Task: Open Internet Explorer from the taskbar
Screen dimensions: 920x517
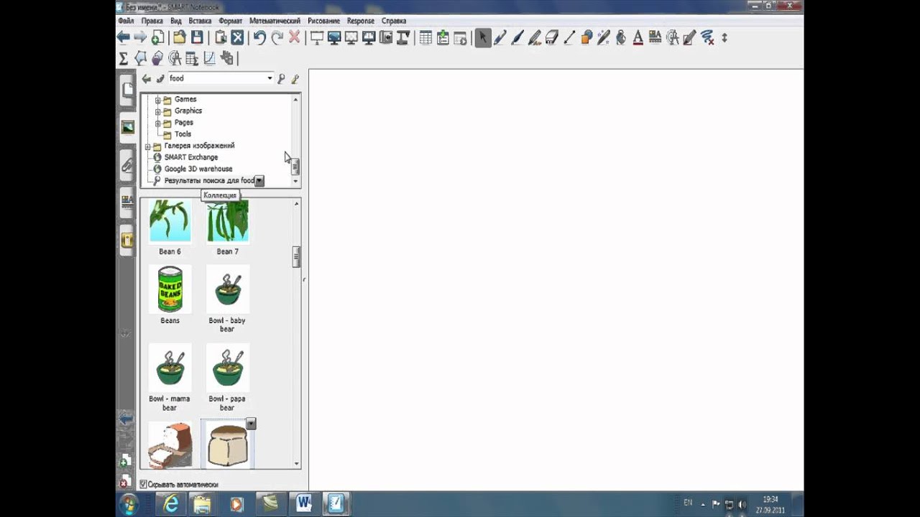Action: click(x=171, y=504)
